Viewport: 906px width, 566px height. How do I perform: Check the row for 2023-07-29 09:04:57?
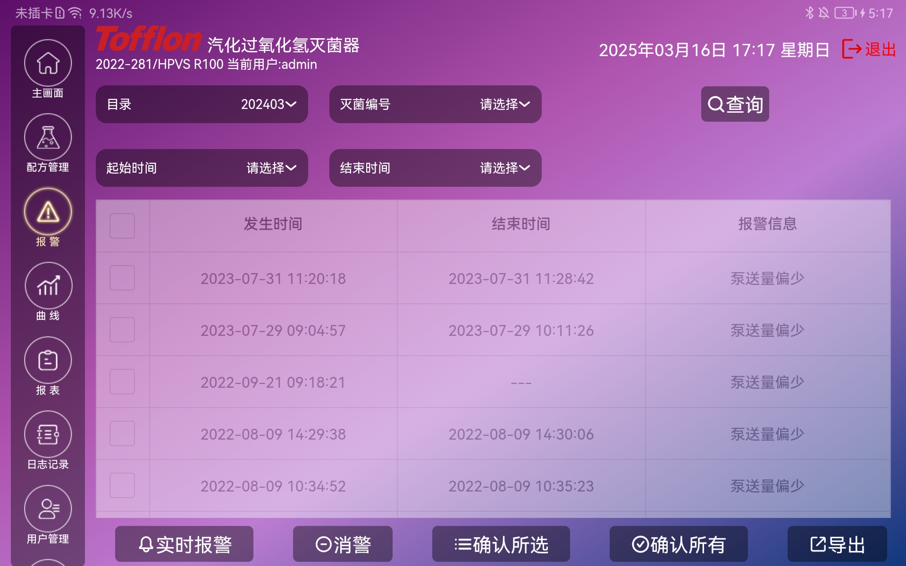(x=122, y=330)
